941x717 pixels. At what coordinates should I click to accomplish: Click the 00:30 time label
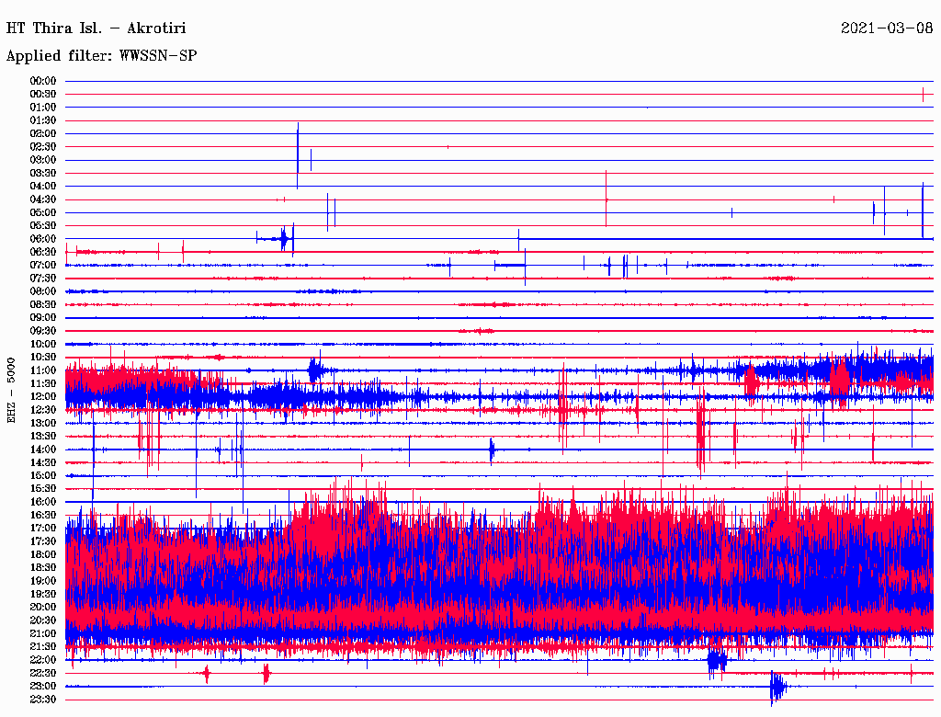(x=43, y=95)
